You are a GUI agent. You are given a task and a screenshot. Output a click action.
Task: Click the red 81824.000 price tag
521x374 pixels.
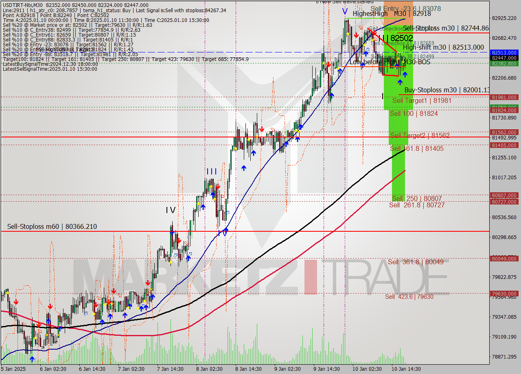click(504, 110)
